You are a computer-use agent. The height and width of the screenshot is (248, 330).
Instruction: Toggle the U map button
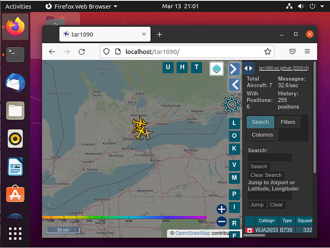click(x=168, y=67)
